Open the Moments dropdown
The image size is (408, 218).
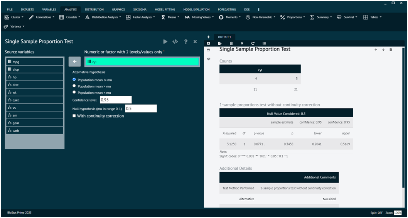click(229, 17)
